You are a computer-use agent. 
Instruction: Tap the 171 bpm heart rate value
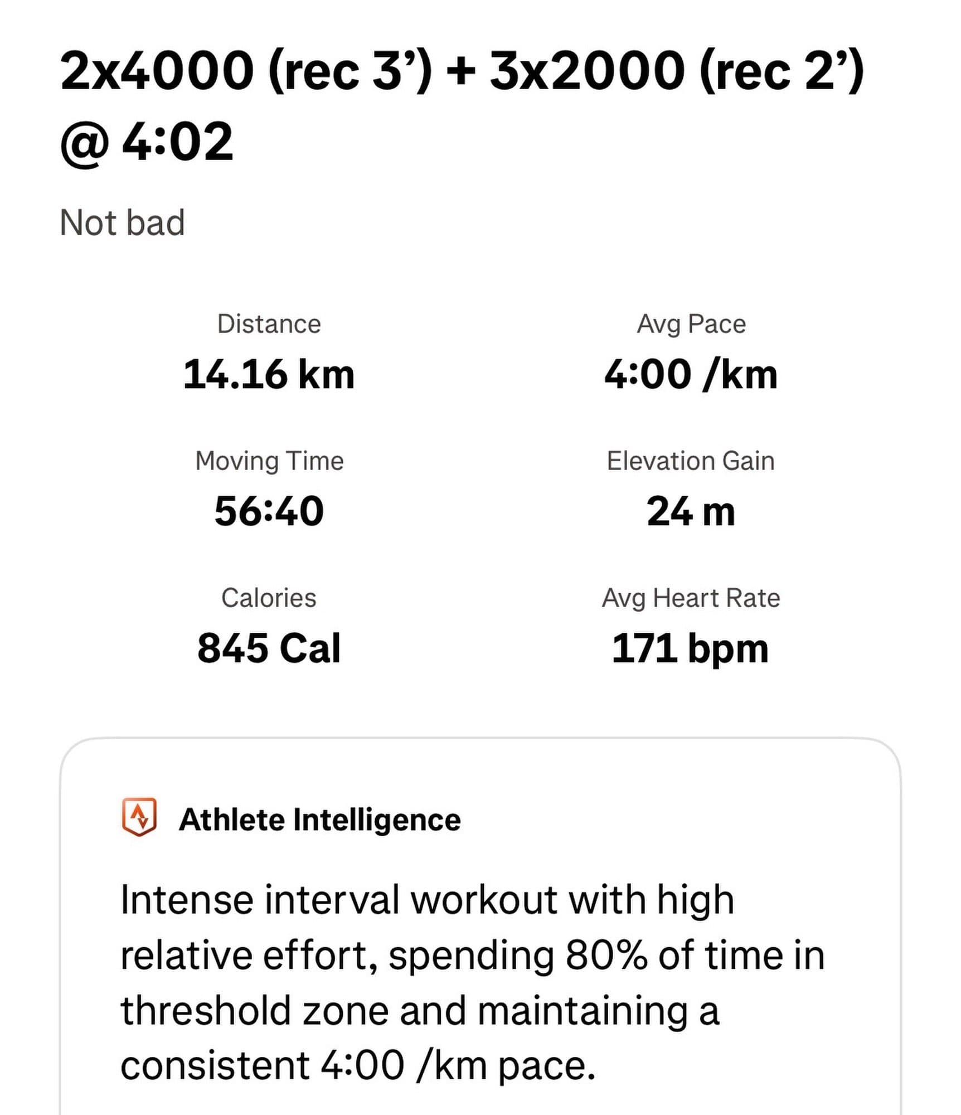(691, 648)
